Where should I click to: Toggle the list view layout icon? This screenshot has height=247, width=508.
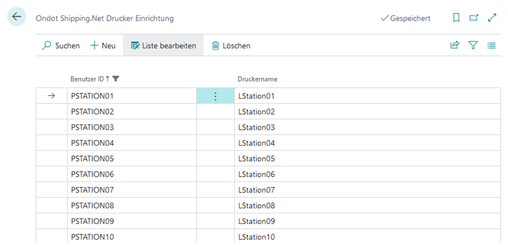tap(491, 46)
